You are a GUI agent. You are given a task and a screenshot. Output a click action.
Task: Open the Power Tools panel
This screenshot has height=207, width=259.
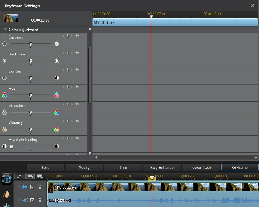(x=201, y=167)
